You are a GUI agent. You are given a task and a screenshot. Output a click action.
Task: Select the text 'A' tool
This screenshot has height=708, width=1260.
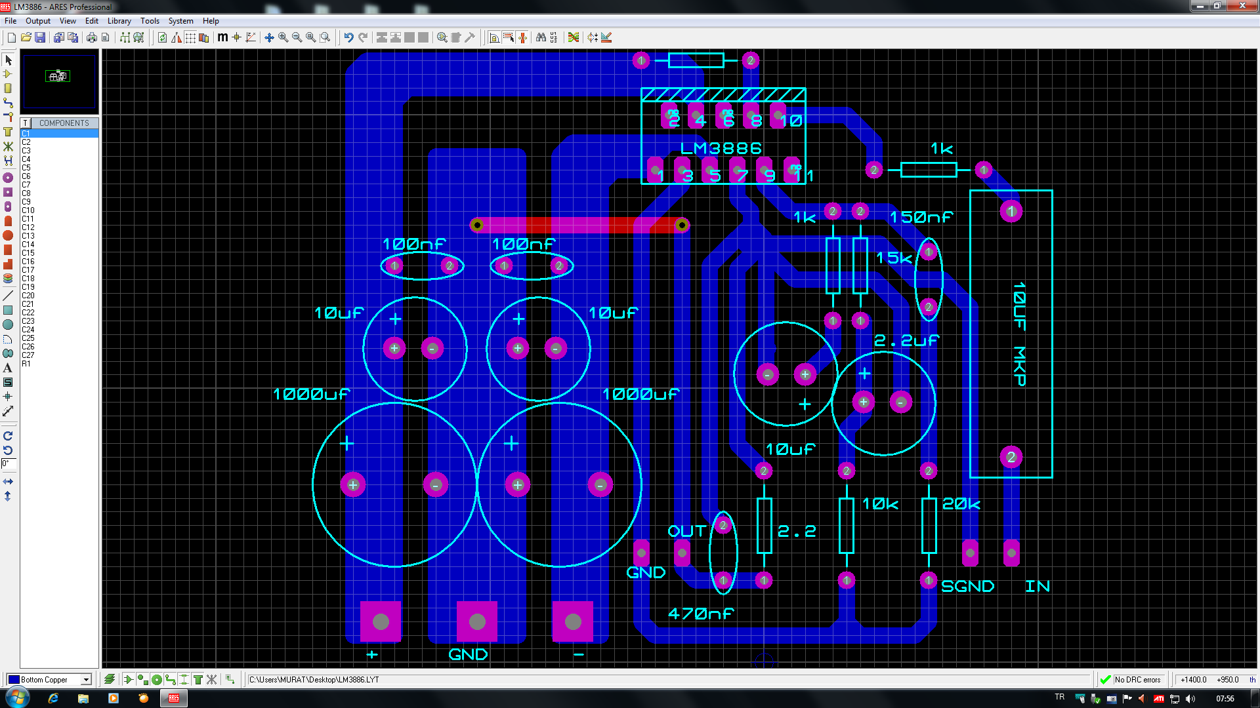click(x=8, y=368)
